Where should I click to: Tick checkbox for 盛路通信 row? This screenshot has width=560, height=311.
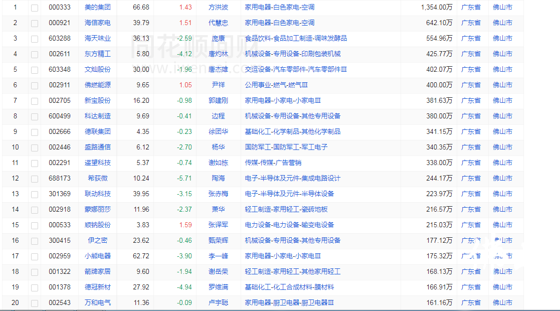pyautogui.click(x=35, y=148)
